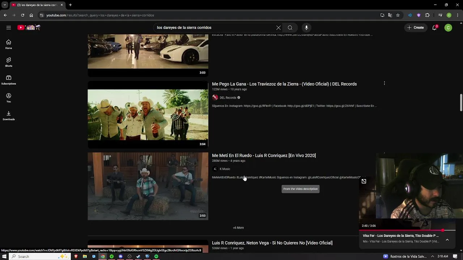Screen dimensions: 463x260
Task: Switch to the los dareyes YouTube tab
Action: click(37, 5)
